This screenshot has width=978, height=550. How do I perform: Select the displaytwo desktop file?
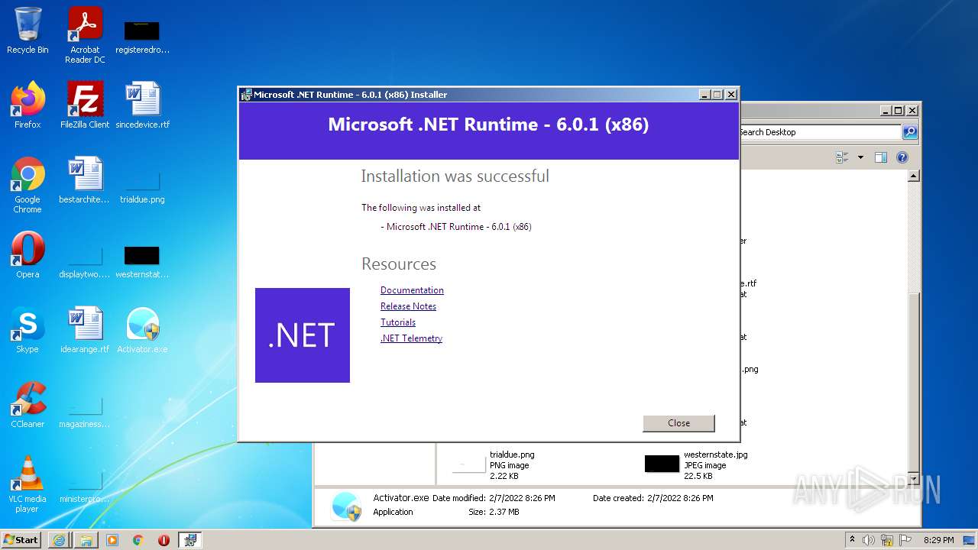(85, 262)
